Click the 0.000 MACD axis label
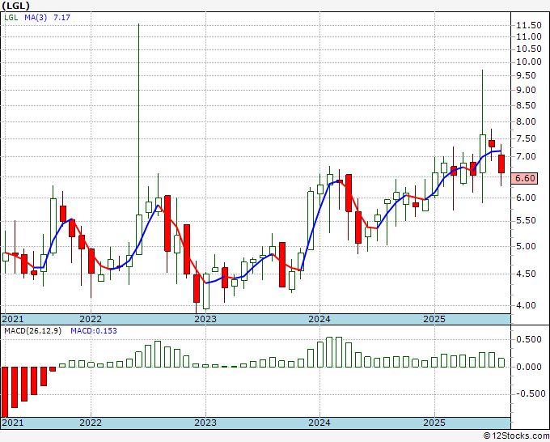 point(529,367)
